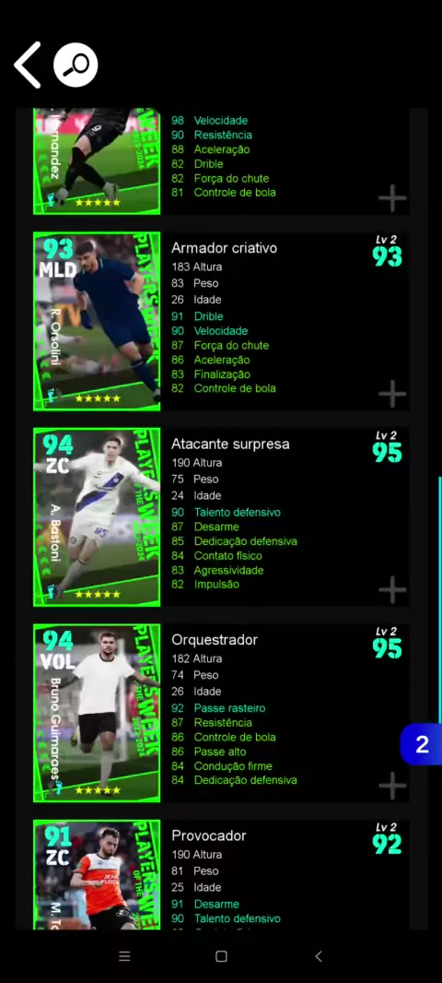
Task: Select the Atacante surpresa play style title
Action: [x=230, y=444]
